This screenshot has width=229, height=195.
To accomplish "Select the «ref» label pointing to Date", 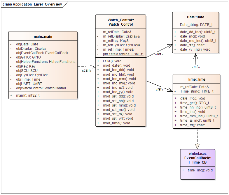I will 159,54.
